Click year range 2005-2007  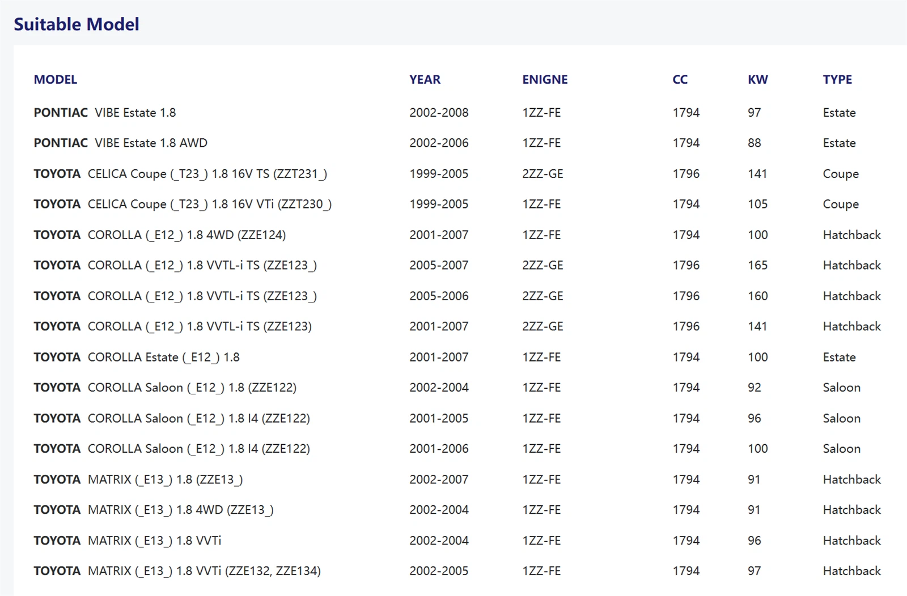click(x=439, y=266)
